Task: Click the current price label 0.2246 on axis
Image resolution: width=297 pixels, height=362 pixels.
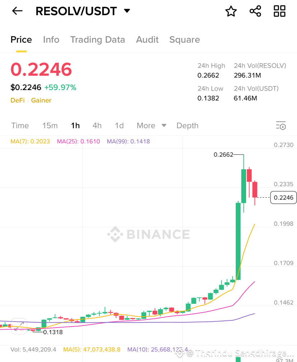Action: (x=283, y=197)
